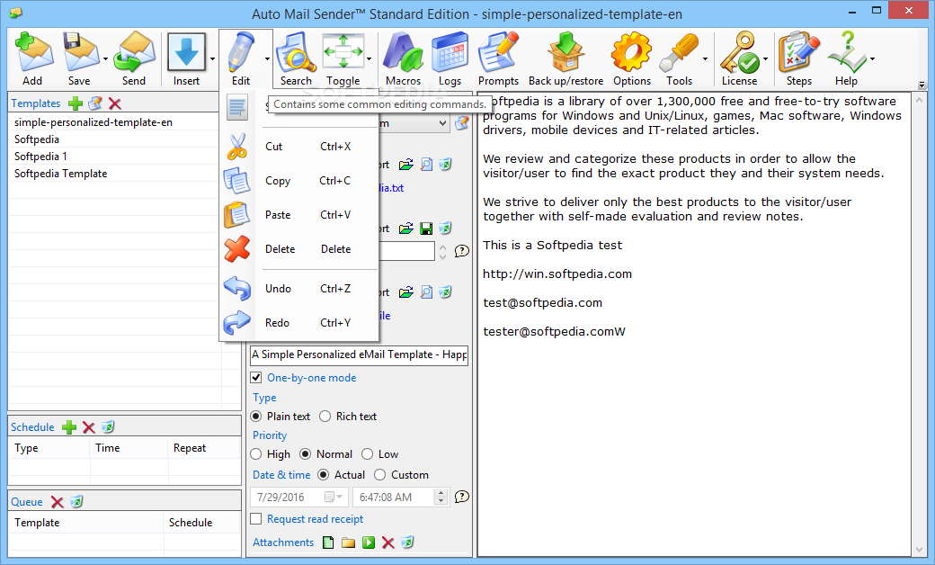Choose Delete from the Edit menu
The width and height of the screenshot is (935, 565).
(299, 249)
